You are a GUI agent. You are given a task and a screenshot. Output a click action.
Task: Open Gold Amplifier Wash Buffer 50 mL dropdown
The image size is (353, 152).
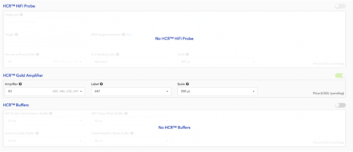pyautogui.click(x=131, y=141)
